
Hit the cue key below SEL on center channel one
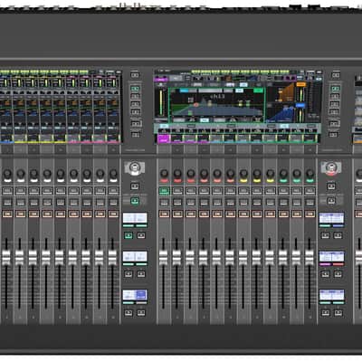point(164,202)
